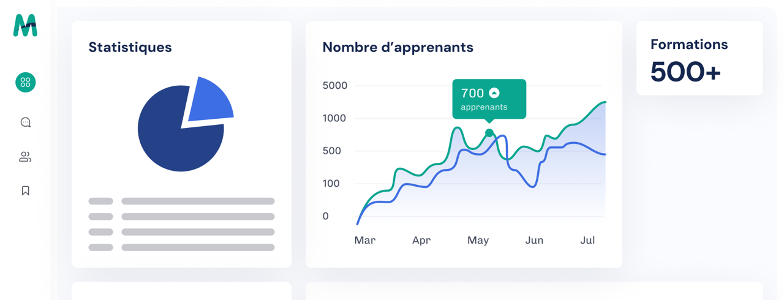This screenshot has height=300, width=784.
Task: Click the Nombre d'apprenants heading
Action: pyautogui.click(x=398, y=47)
